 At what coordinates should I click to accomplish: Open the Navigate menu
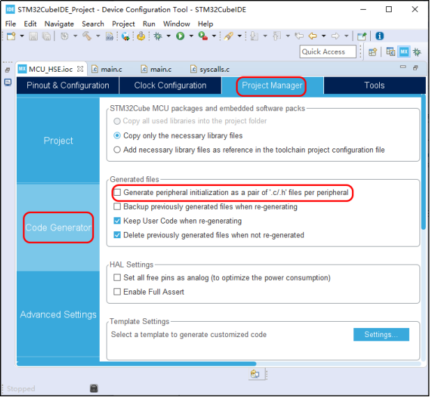(59, 24)
